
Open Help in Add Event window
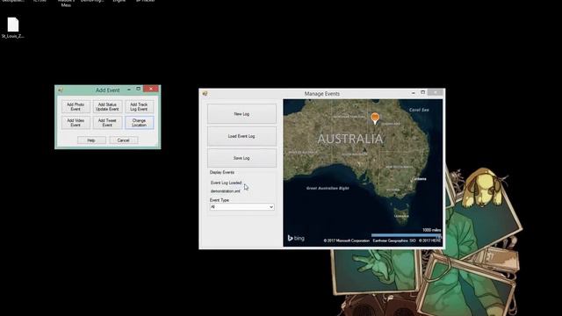(91, 140)
